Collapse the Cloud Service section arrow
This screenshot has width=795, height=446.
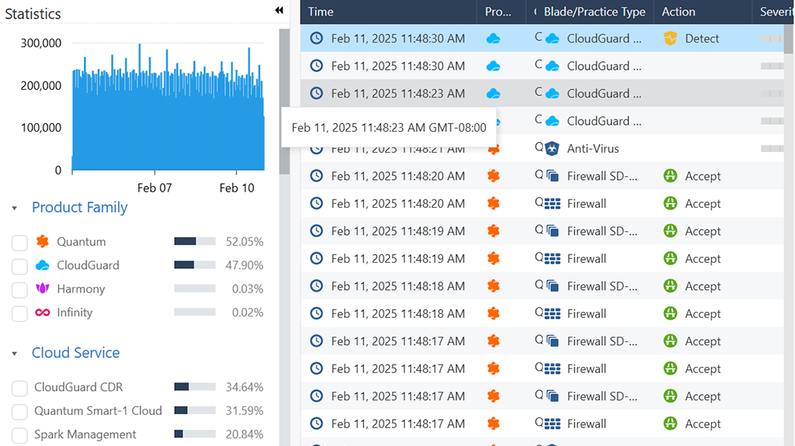[x=14, y=353]
